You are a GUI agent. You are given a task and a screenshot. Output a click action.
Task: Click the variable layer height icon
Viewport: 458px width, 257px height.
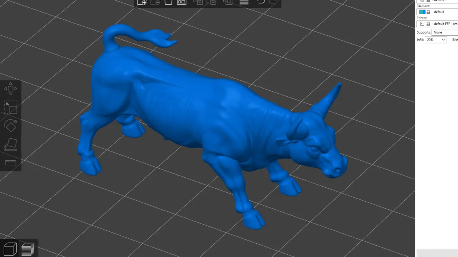[x=244, y=2]
